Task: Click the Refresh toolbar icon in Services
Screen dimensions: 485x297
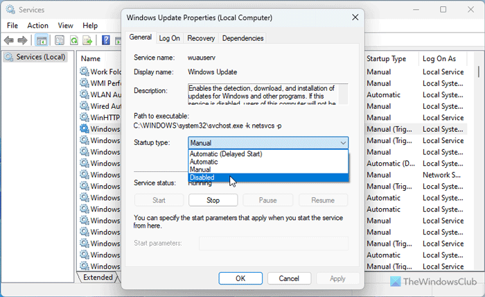Action: [x=74, y=40]
